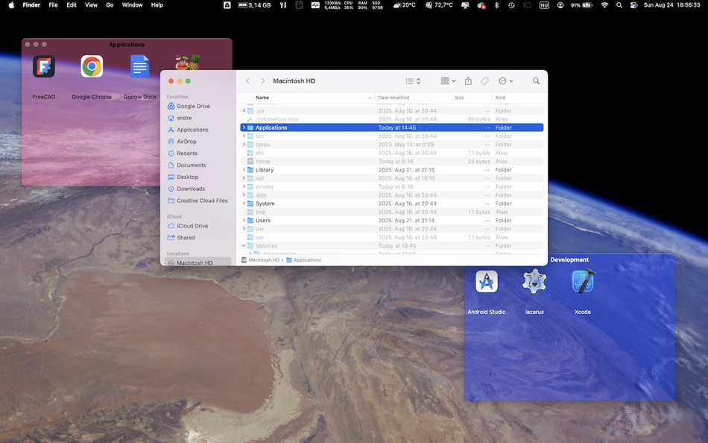Launch Google Chrome from Applications stack
The height and width of the screenshot is (443, 708).
92,66
